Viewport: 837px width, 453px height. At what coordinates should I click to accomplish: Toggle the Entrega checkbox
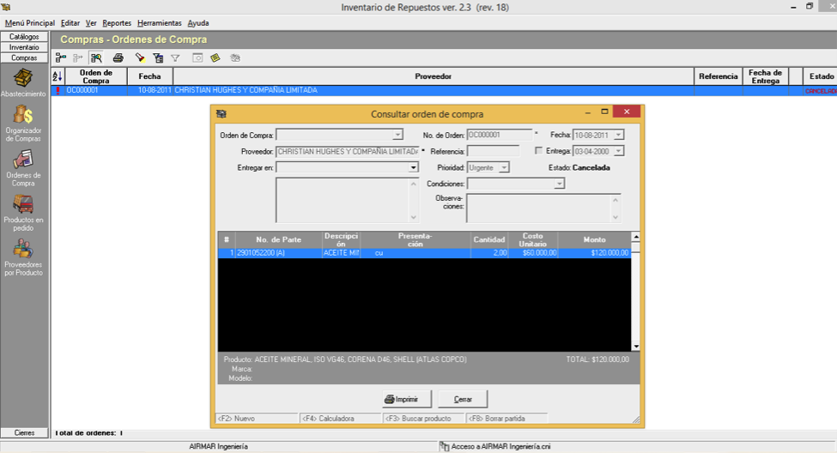(x=538, y=151)
